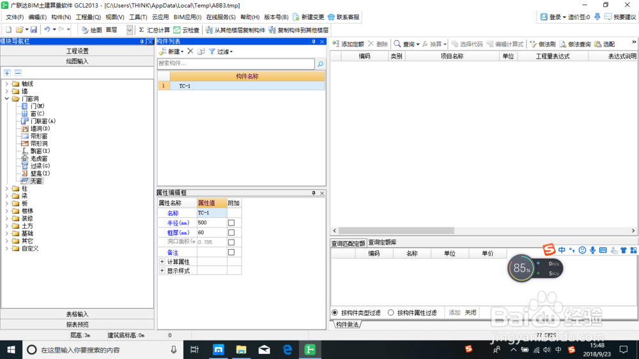Click the 汇总计算 sigma icon
The image size is (639, 359).
(x=141, y=30)
